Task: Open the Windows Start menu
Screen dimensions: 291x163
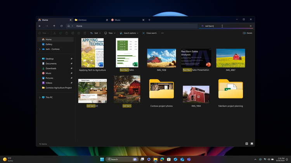Action: click(102, 159)
